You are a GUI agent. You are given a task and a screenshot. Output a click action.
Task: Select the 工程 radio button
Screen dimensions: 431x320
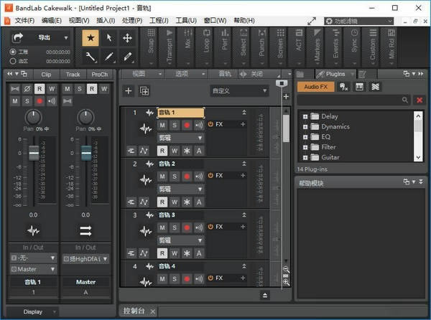click(14, 52)
